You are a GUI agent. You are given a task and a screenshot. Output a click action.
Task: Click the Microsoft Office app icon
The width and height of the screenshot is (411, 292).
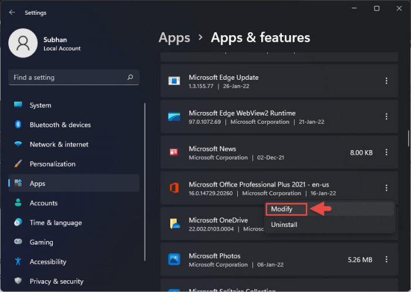[174, 188]
